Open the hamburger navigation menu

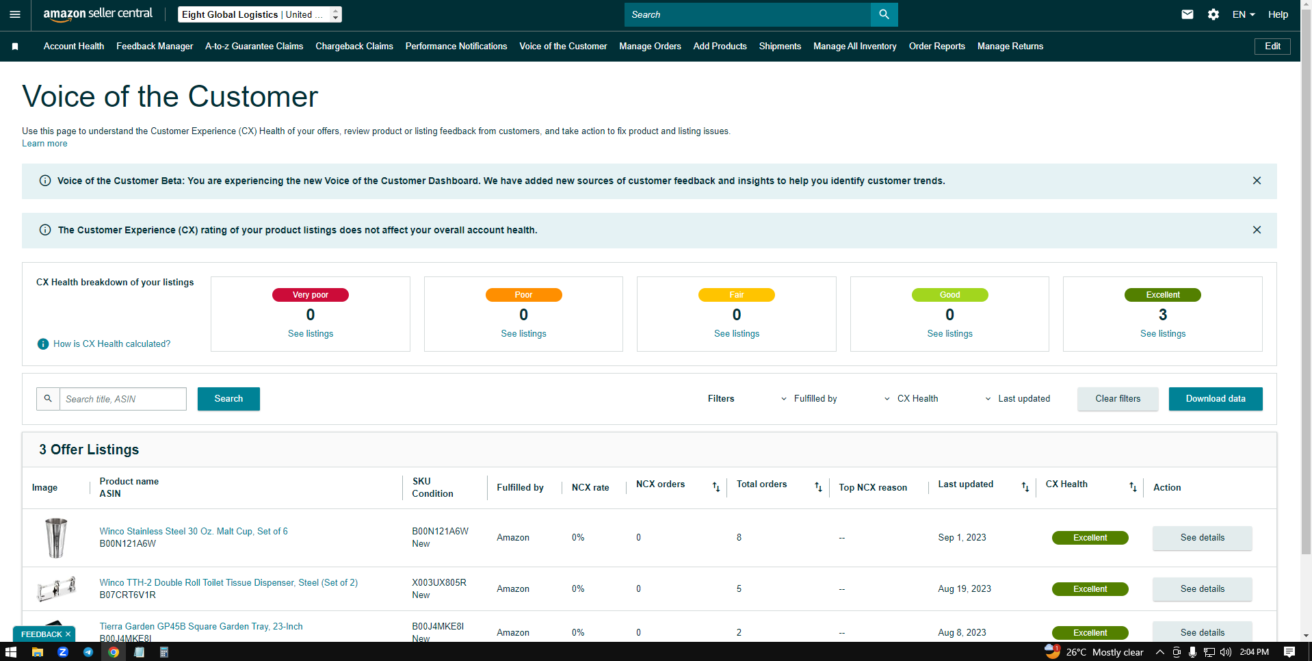[x=15, y=14]
